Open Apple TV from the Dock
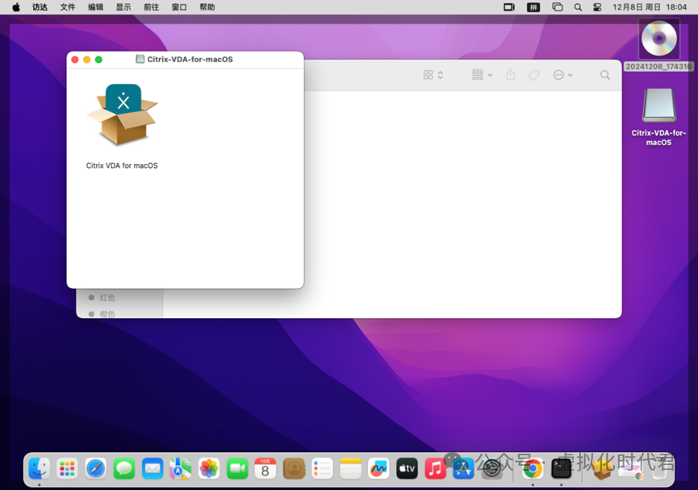This screenshot has width=698, height=490. [x=407, y=469]
